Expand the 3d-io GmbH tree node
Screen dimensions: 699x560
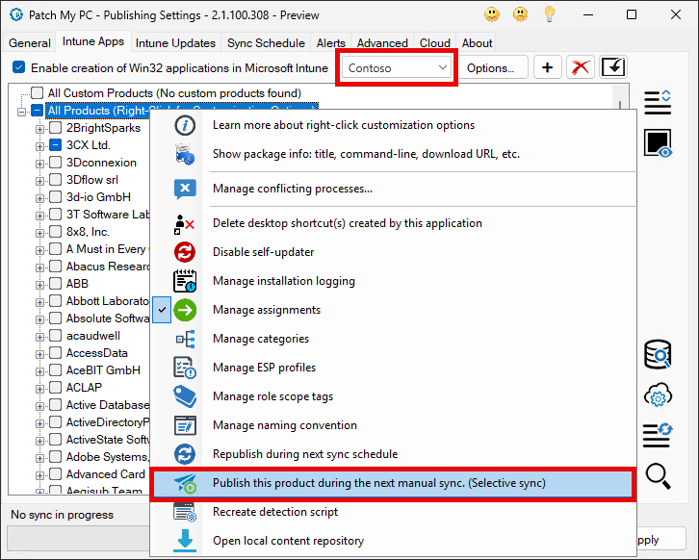pos(39,198)
